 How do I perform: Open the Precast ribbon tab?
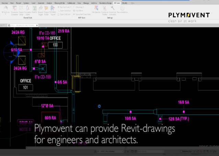pos(19,3)
